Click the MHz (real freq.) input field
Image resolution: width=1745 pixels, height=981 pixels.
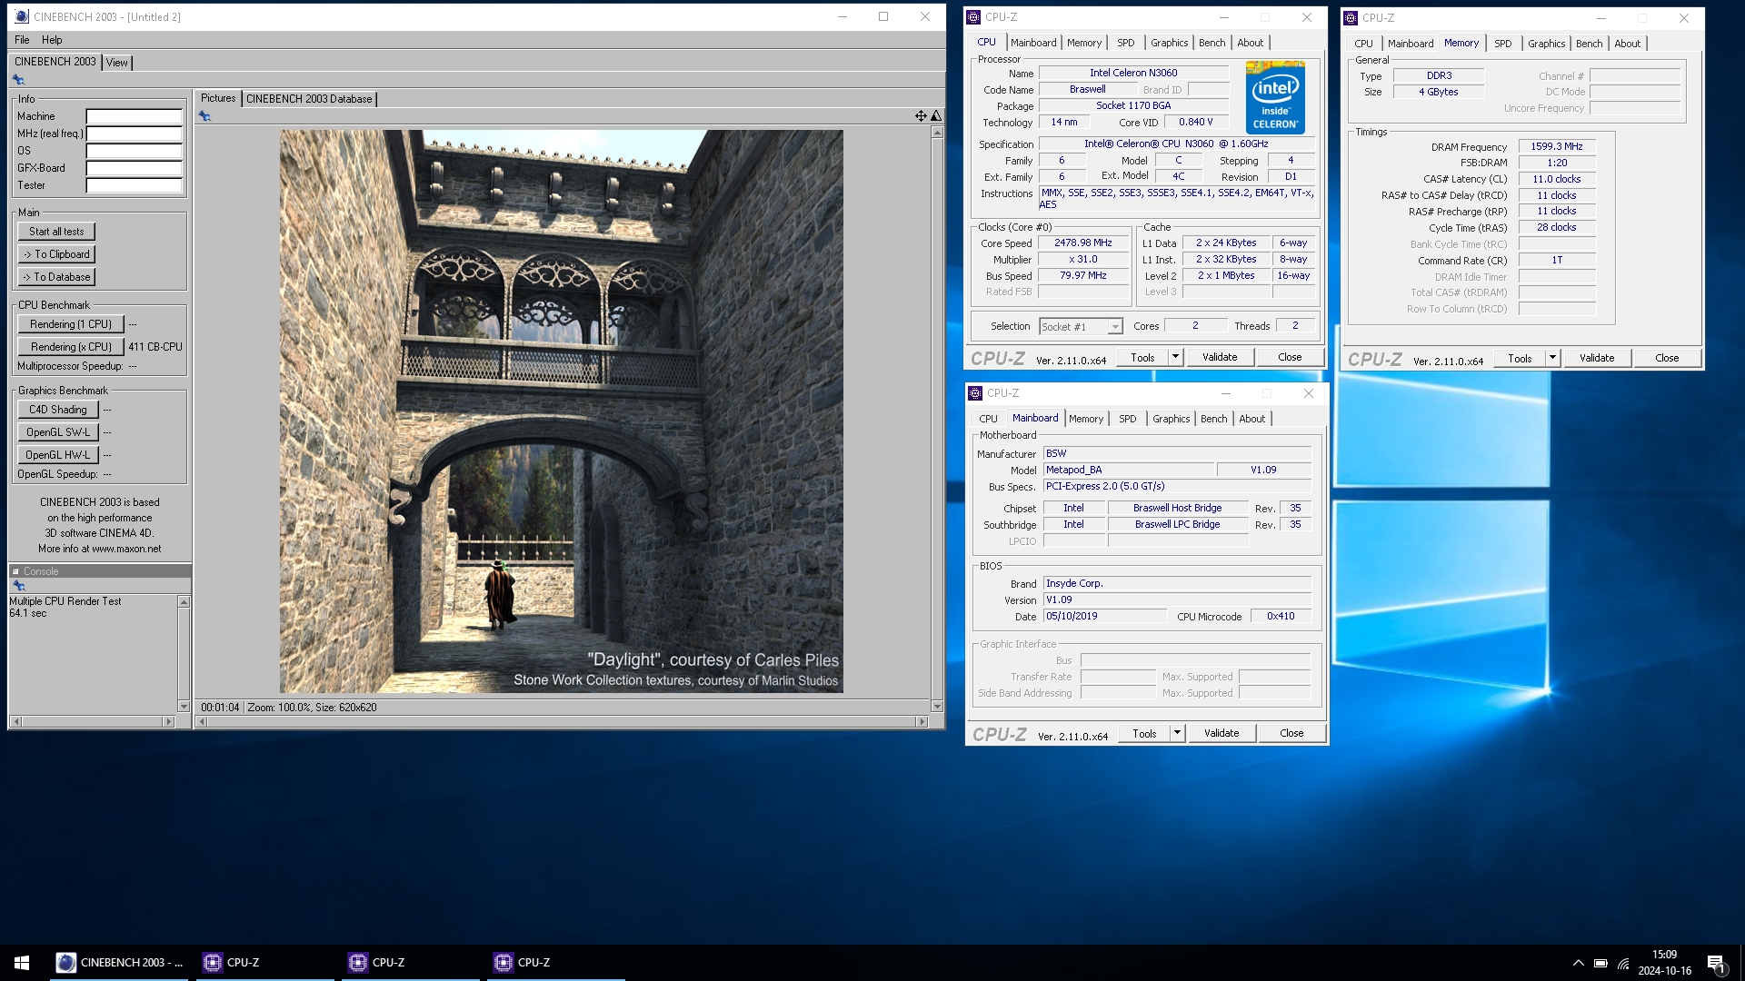[135, 134]
